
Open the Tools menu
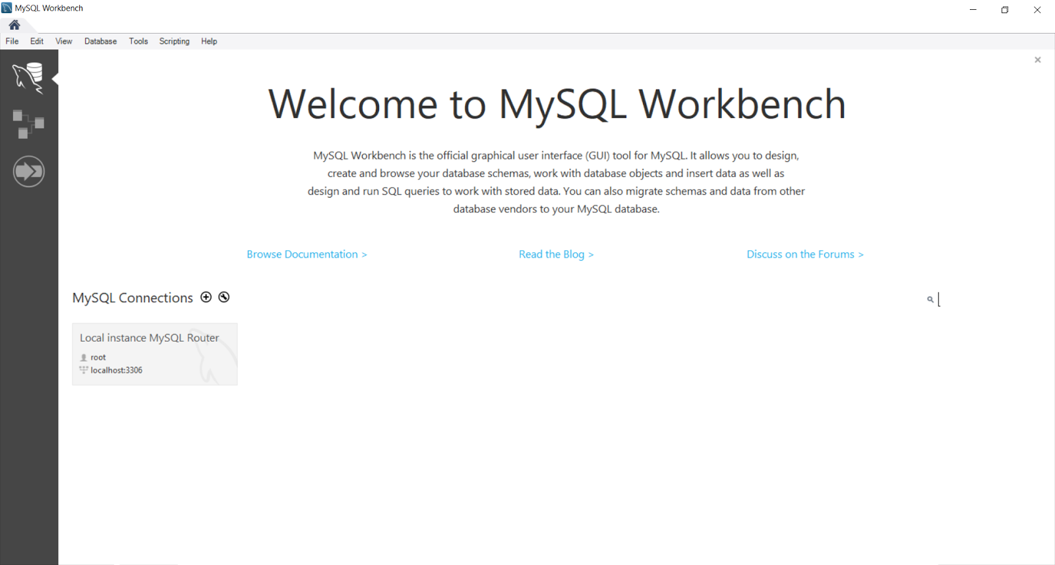[138, 41]
